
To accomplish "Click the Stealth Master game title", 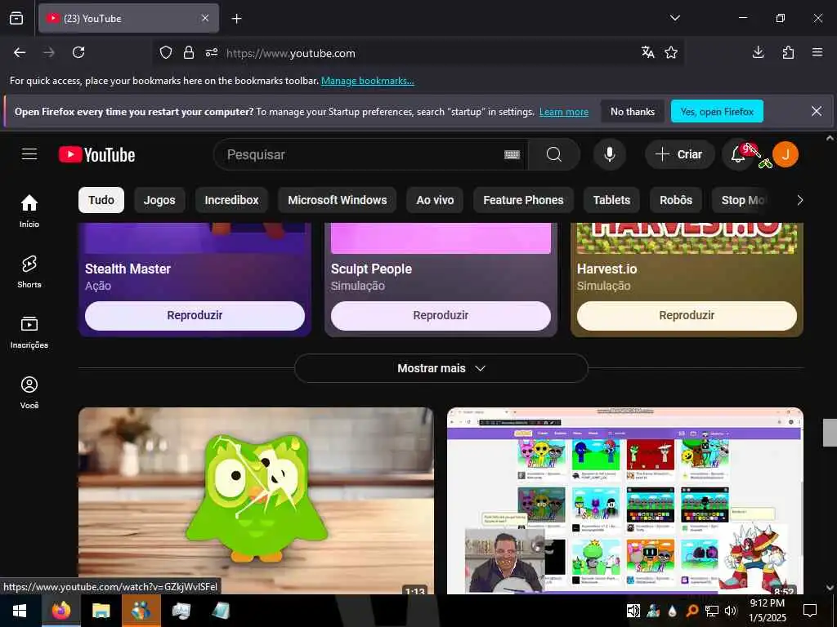I will (128, 269).
